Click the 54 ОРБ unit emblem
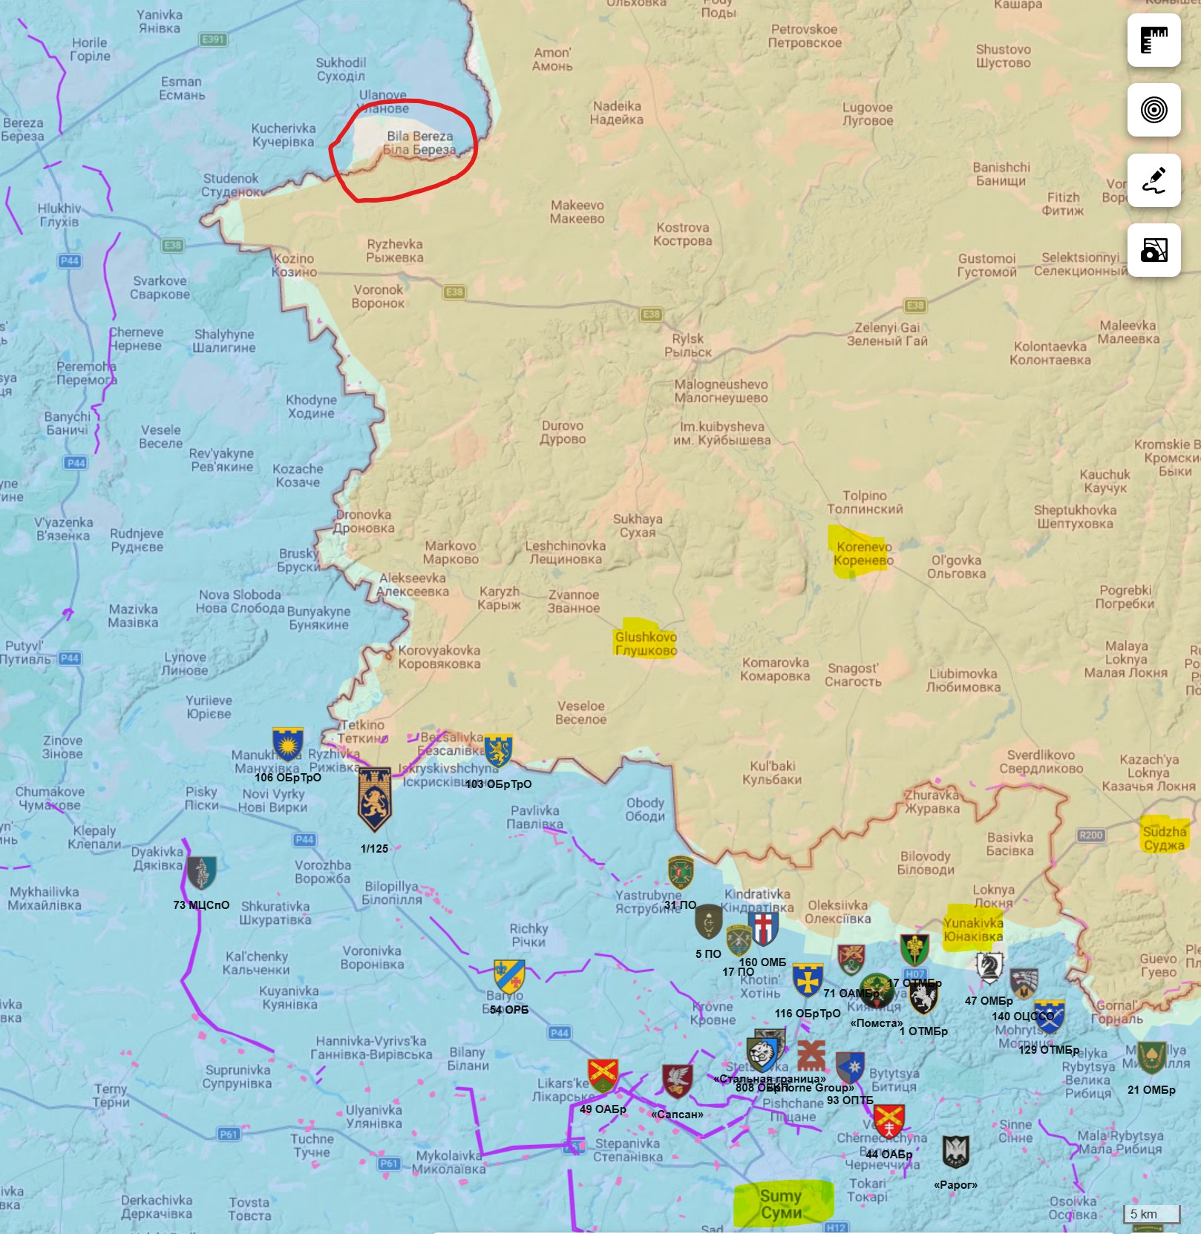This screenshot has height=1234, width=1201. pyautogui.click(x=509, y=977)
